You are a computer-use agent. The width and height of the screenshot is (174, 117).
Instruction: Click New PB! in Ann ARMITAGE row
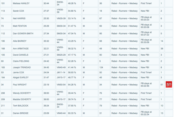[145, 49]
